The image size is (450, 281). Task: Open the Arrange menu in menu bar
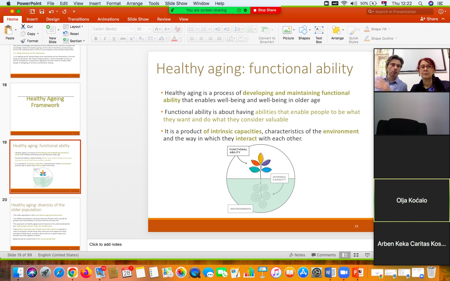135,3
